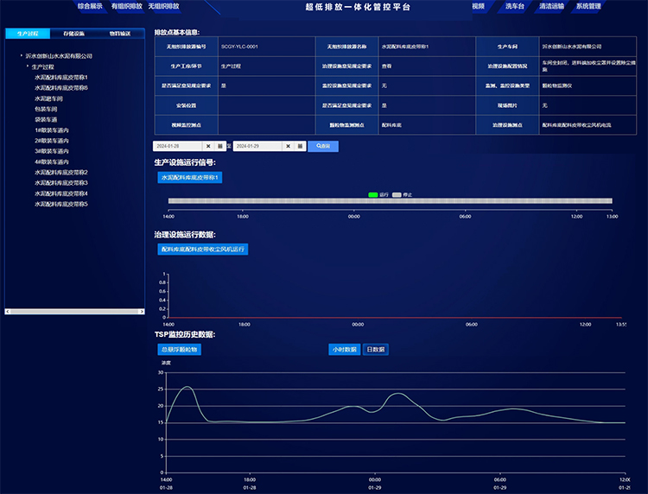This screenshot has height=494, width=648.
Task: Click the tree panel horizontal scrollbar
Action: pyautogui.click(x=73, y=310)
